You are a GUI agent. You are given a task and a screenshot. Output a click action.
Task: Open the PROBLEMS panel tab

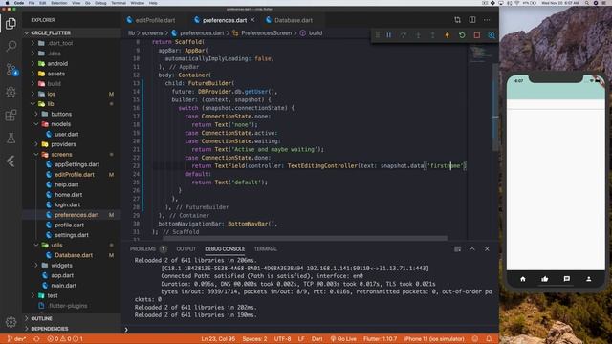pos(142,248)
